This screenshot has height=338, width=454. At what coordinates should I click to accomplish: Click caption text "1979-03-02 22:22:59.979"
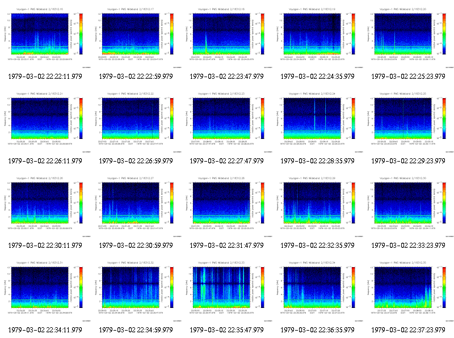[136, 77]
